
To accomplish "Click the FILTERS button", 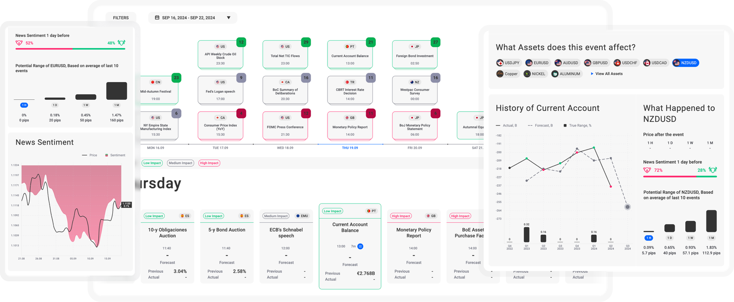I will pyautogui.click(x=121, y=18).
